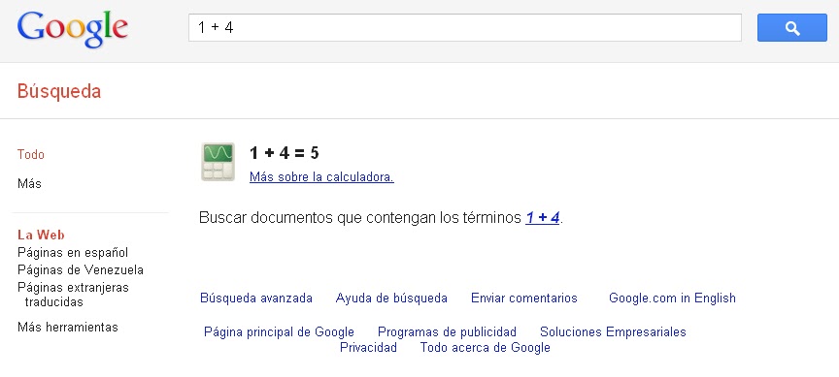Open Soluciones Empresariales
Image resolution: width=839 pixels, height=377 pixels.
pos(613,332)
